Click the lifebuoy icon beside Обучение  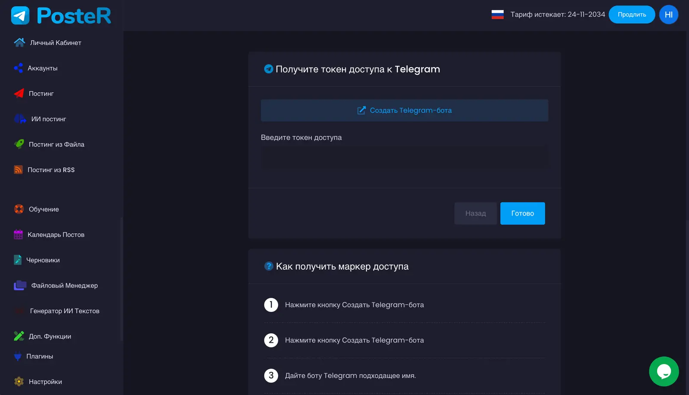pos(19,209)
